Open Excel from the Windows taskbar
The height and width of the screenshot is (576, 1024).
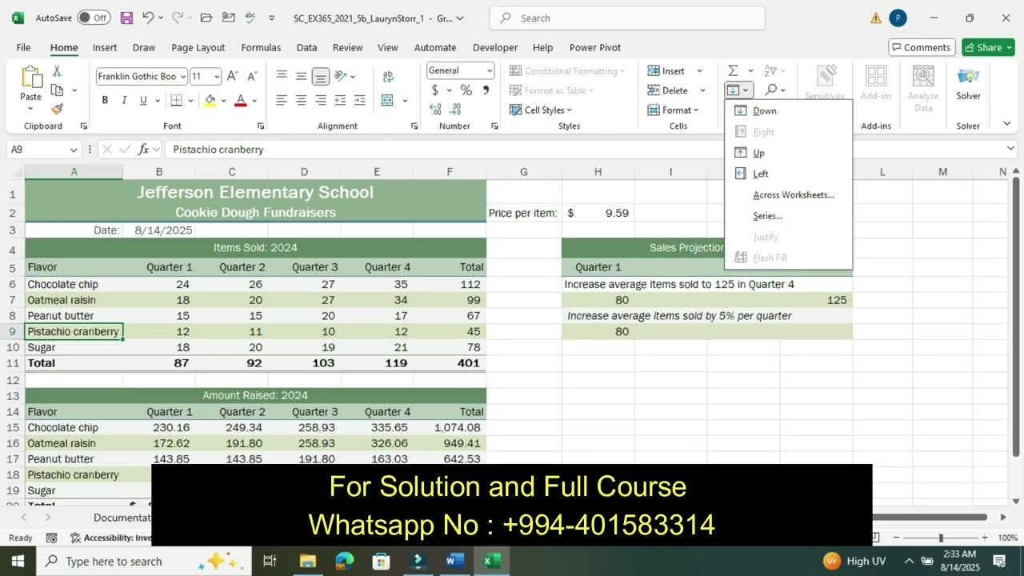coord(492,561)
